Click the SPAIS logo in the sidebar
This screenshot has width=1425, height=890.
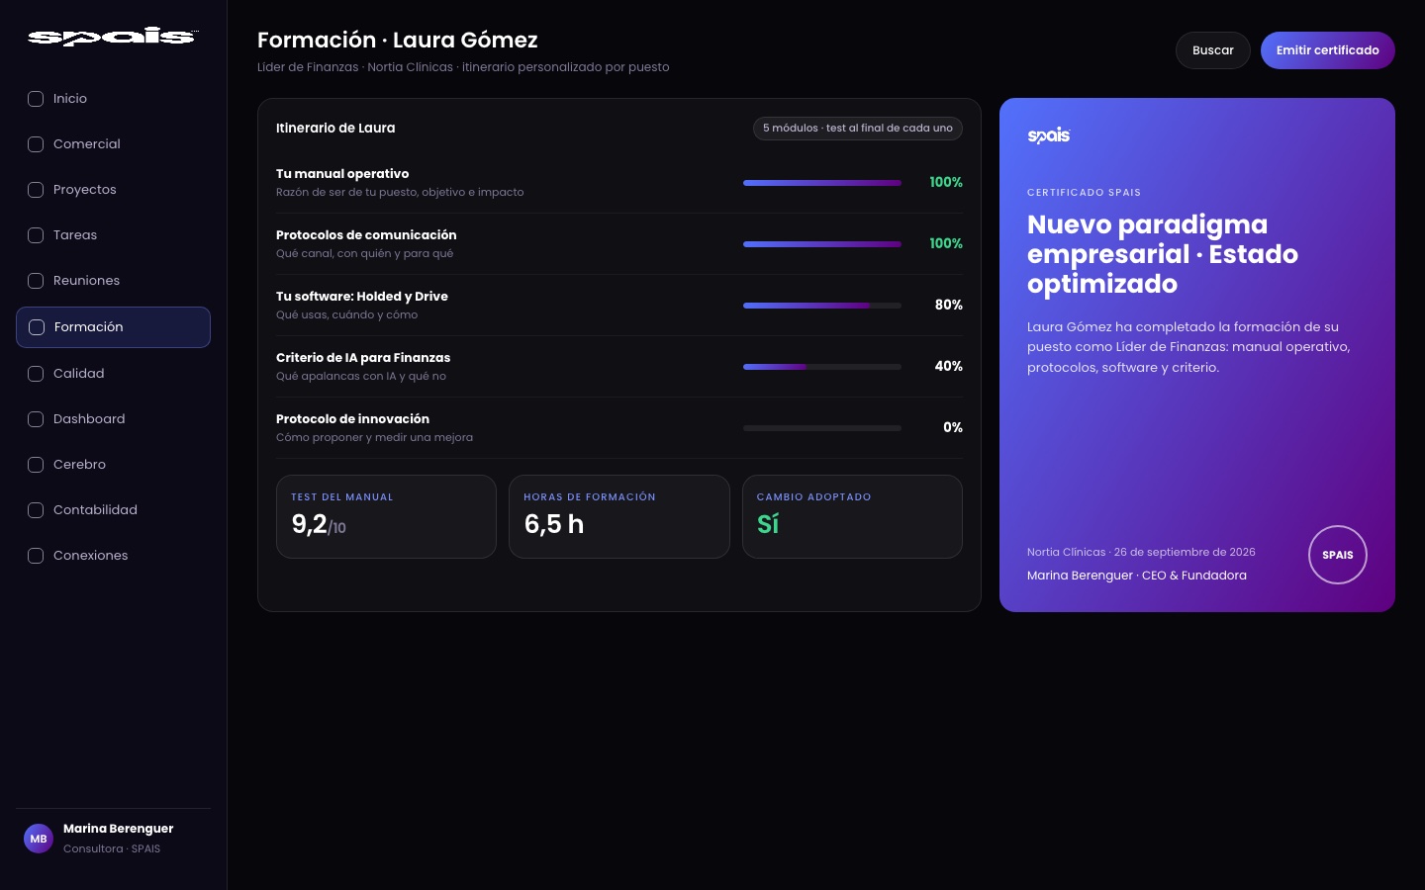click(113, 37)
